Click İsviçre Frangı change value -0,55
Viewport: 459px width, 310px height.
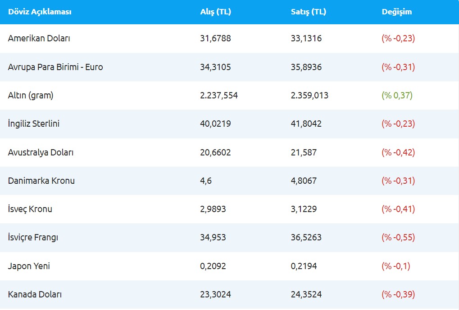[398, 237]
